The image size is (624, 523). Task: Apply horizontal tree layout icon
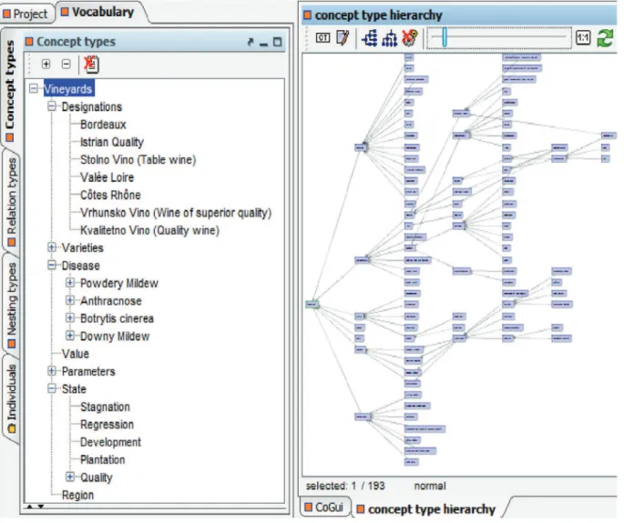pos(370,38)
